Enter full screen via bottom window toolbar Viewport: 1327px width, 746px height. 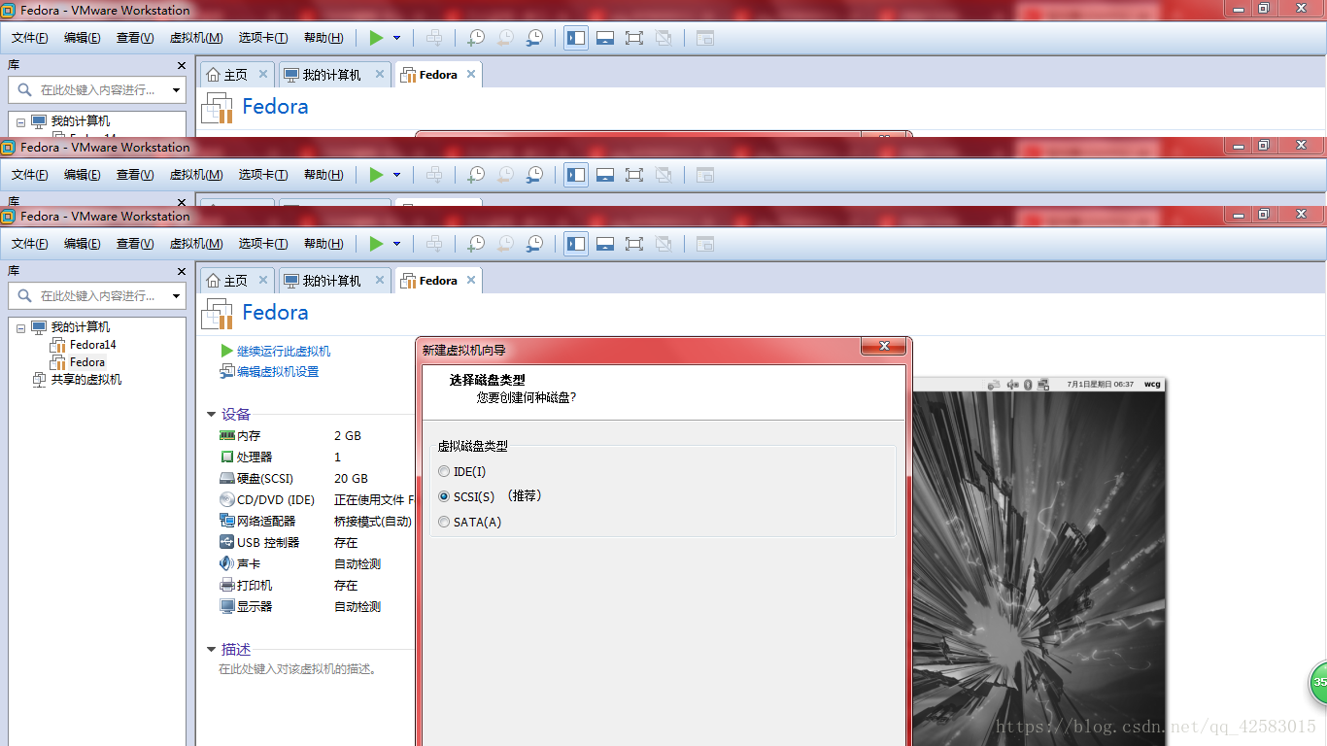[634, 244]
